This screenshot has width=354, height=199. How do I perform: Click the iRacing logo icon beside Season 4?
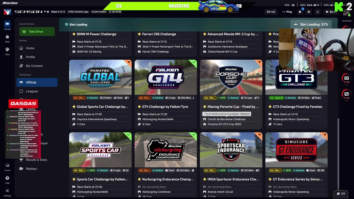tap(7, 12)
